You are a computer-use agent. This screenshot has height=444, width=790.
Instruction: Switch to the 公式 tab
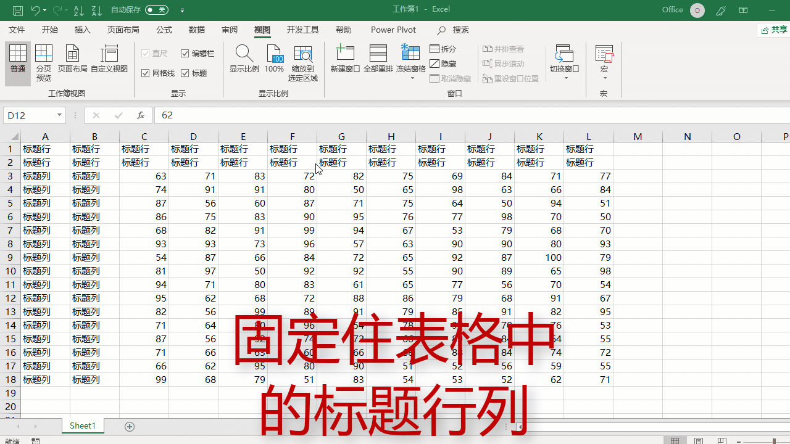coord(164,30)
